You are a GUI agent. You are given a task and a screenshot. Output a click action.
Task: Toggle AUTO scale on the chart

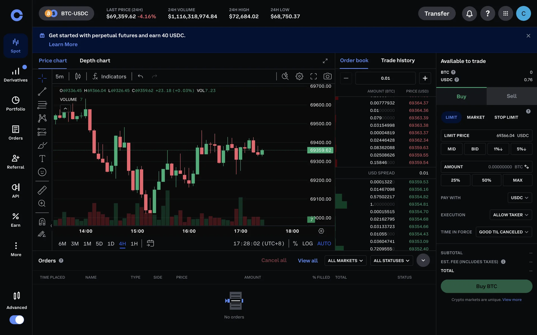coord(324,243)
